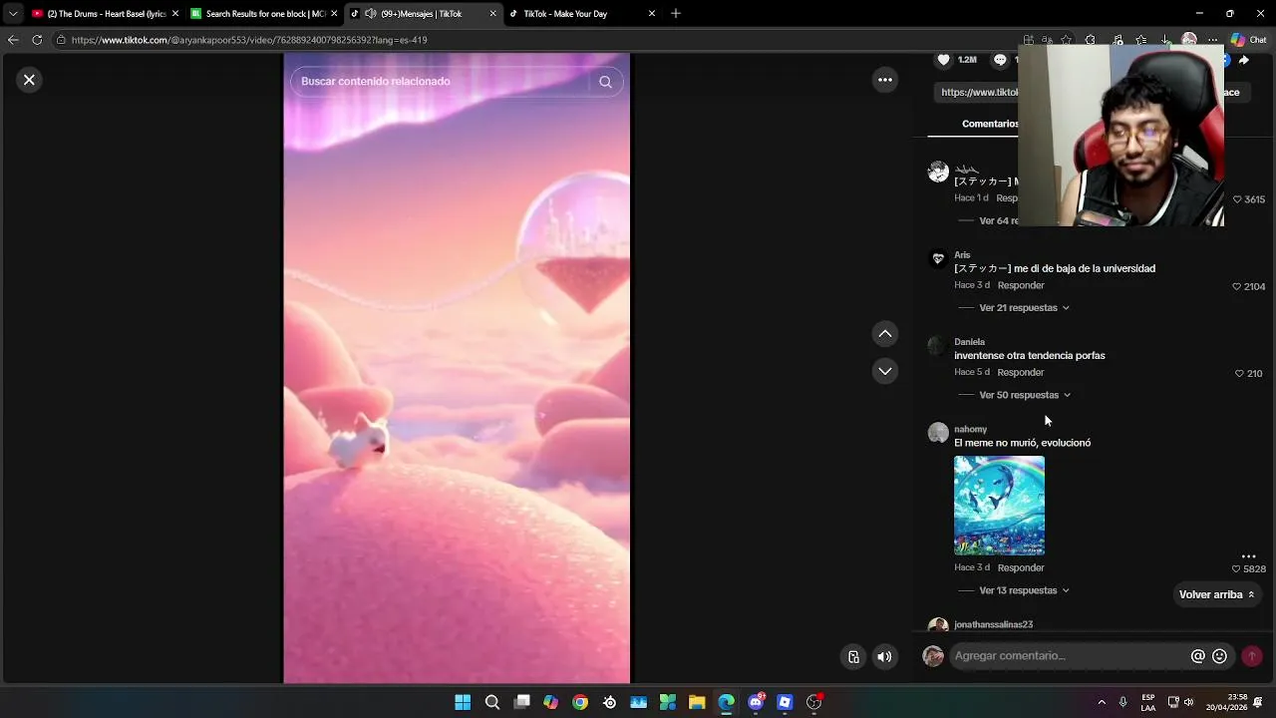Go back with the browser back arrow

tap(13, 40)
